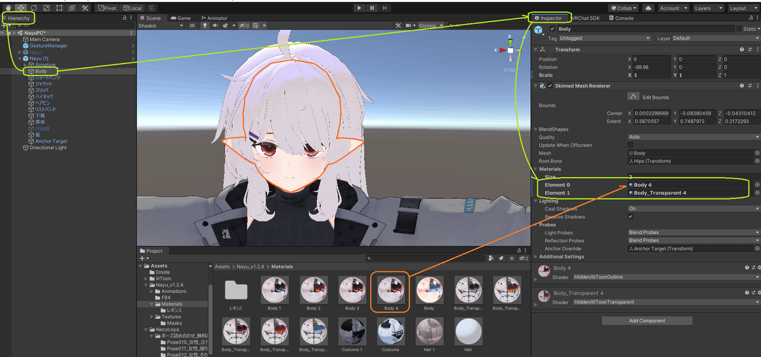Expand the Armature object

point(25,65)
